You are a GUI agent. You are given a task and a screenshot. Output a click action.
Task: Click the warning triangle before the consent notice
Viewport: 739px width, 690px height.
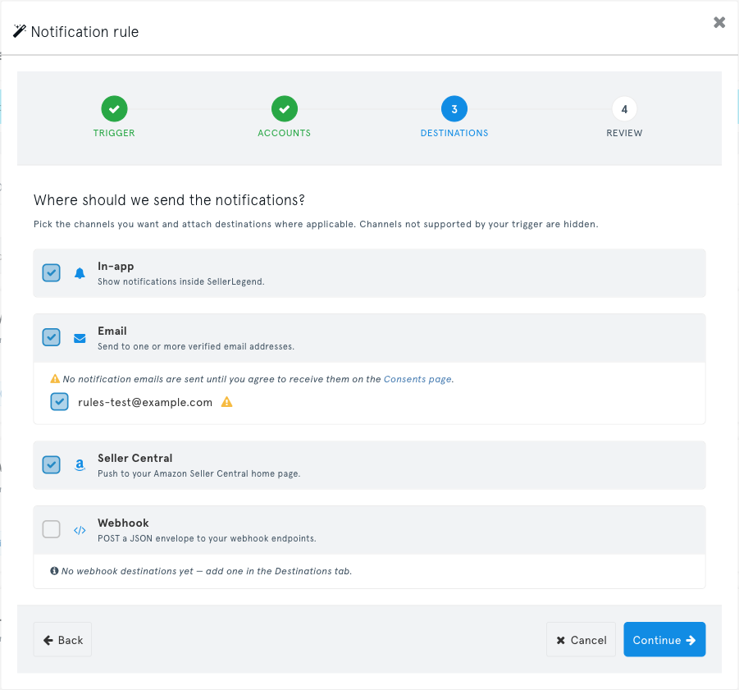click(x=55, y=379)
